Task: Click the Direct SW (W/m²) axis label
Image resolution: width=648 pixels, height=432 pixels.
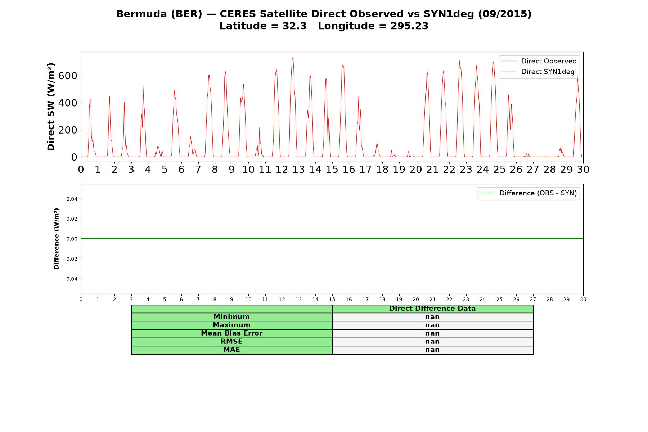Action: (x=51, y=107)
